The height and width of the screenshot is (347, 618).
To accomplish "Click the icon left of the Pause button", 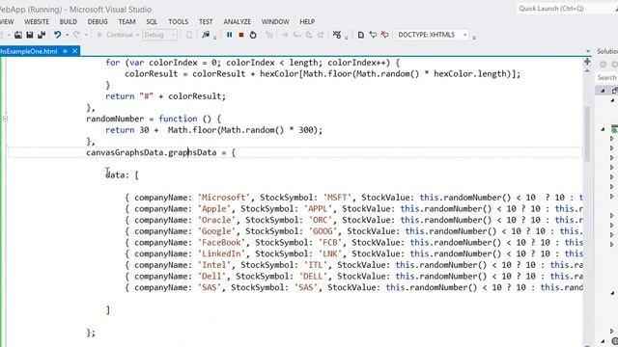I will [x=206, y=35].
